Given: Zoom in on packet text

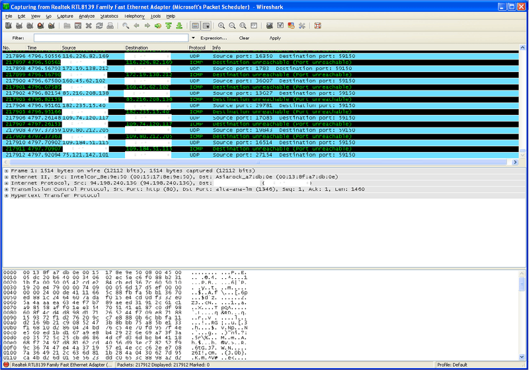Looking at the screenshot, I should (x=222, y=26).
